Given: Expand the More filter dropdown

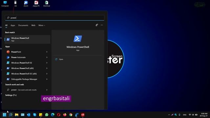Looking at the screenshot, I should click(x=42, y=25).
